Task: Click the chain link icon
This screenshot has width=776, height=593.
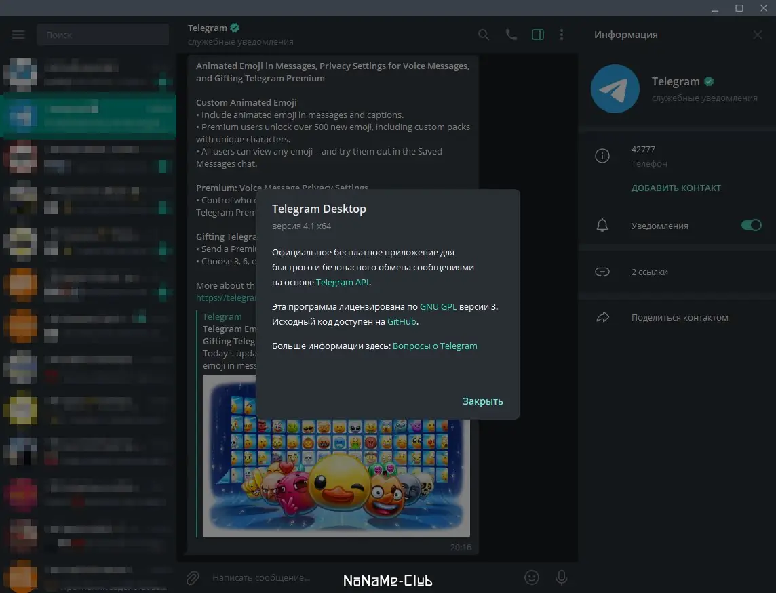Action: click(602, 272)
